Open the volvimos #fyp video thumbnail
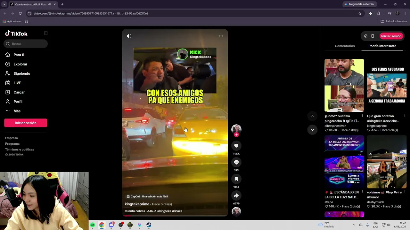This screenshot has height=230, width=410. pyautogui.click(x=387, y=162)
